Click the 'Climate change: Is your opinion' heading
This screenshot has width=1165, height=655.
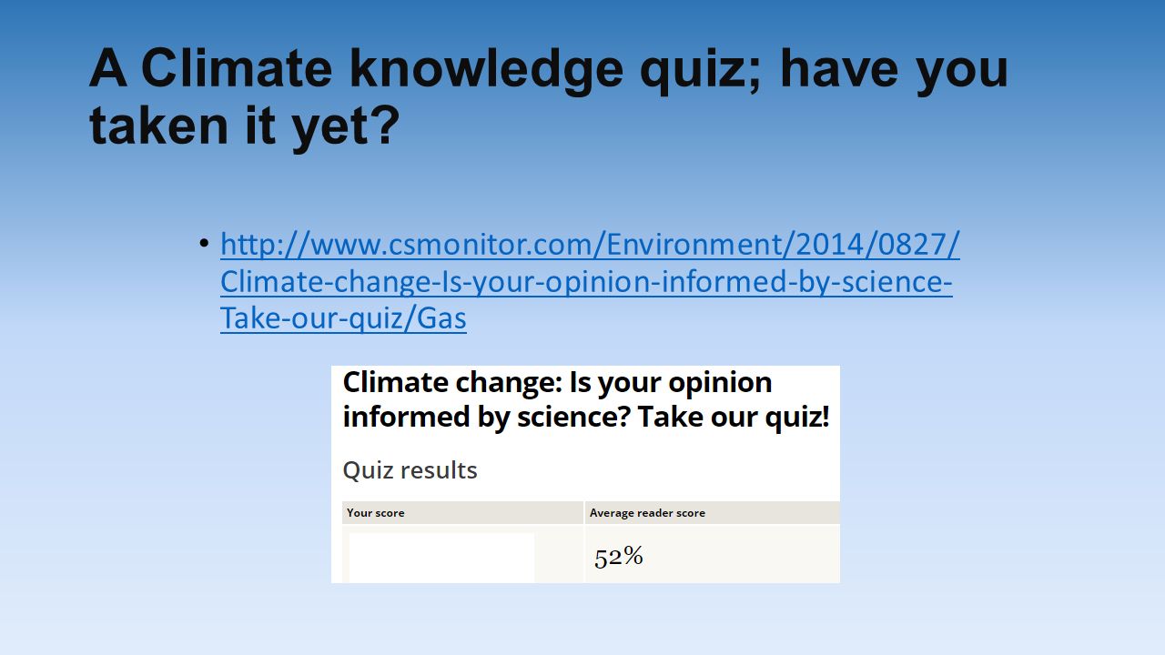[x=557, y=382]
